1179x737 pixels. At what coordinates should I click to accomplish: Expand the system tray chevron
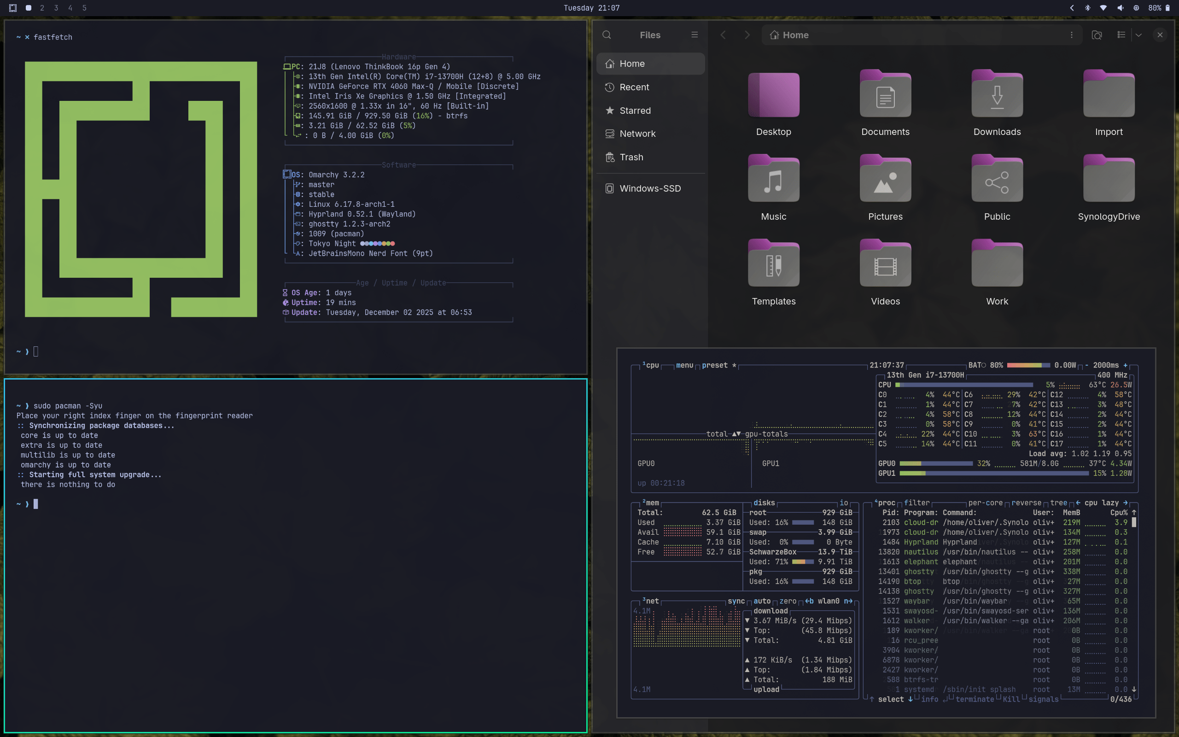click(1072, 8)
